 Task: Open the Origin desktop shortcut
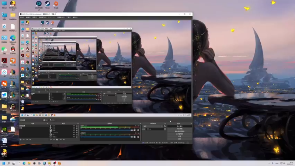click(56, 4)
